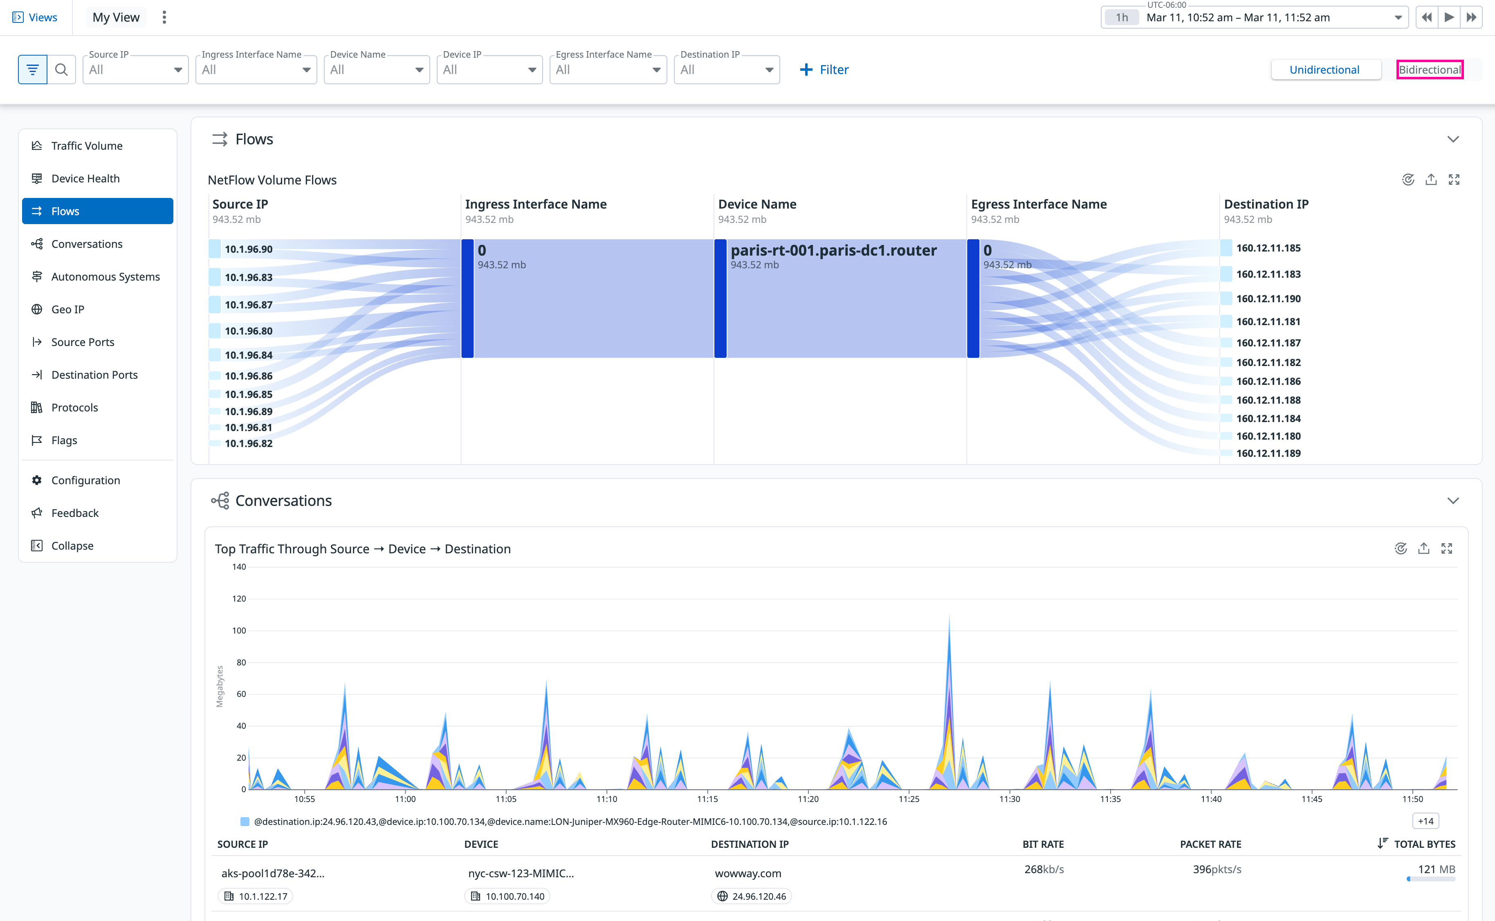The height and width of the screenshot is (921, 1495).
Task: Open the My View kebab menu
Action: (164, 17)
